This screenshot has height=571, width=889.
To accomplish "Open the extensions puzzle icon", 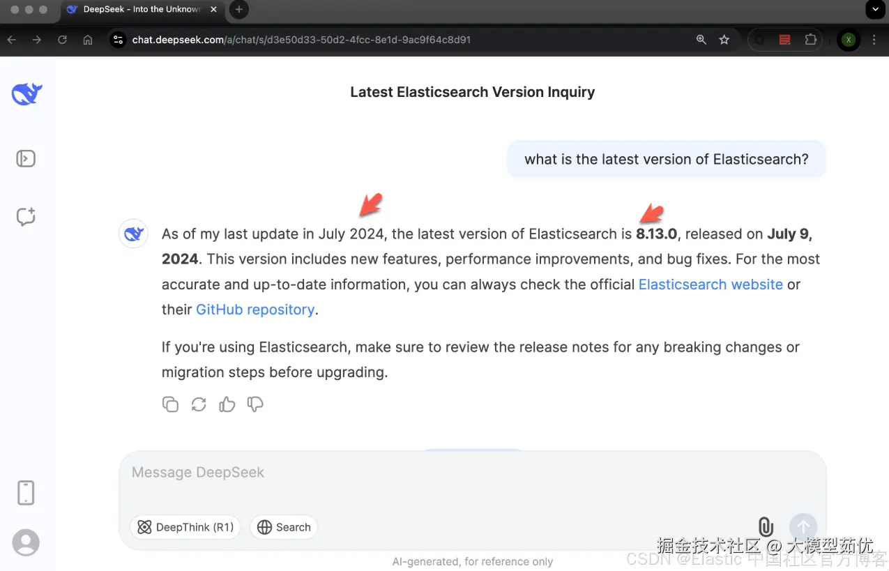I will click(x=810, y=40).
